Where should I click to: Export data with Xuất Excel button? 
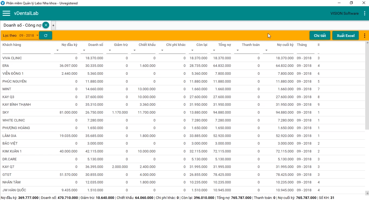click(346, 36)
